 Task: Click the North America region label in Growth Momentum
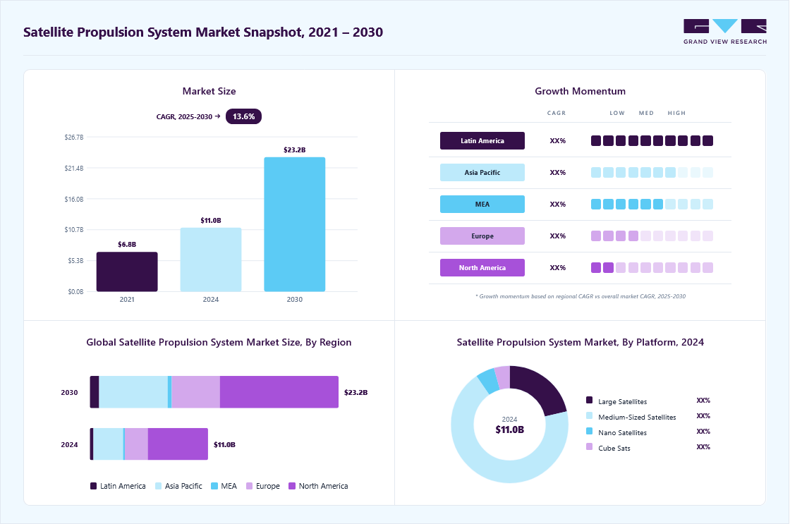pos(482,267)
